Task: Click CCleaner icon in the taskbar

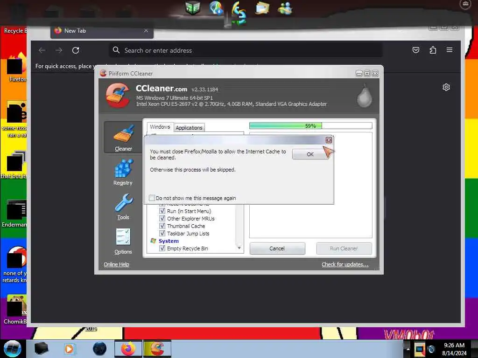Action: [157, 349]
